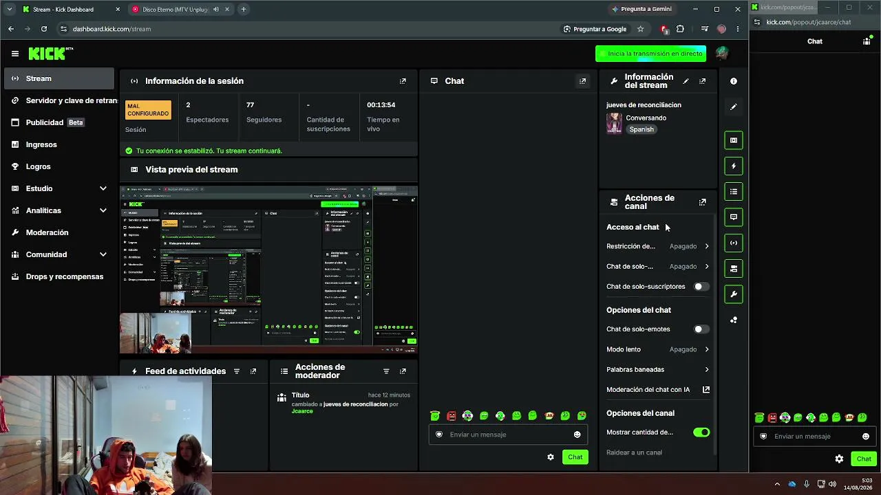Open Moderación del chat con IA link
Viewport: 881px width, 495px height.
coord(658,390)
